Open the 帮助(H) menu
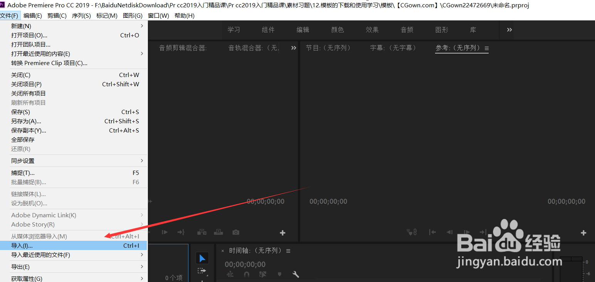 (x=185, y=15)
